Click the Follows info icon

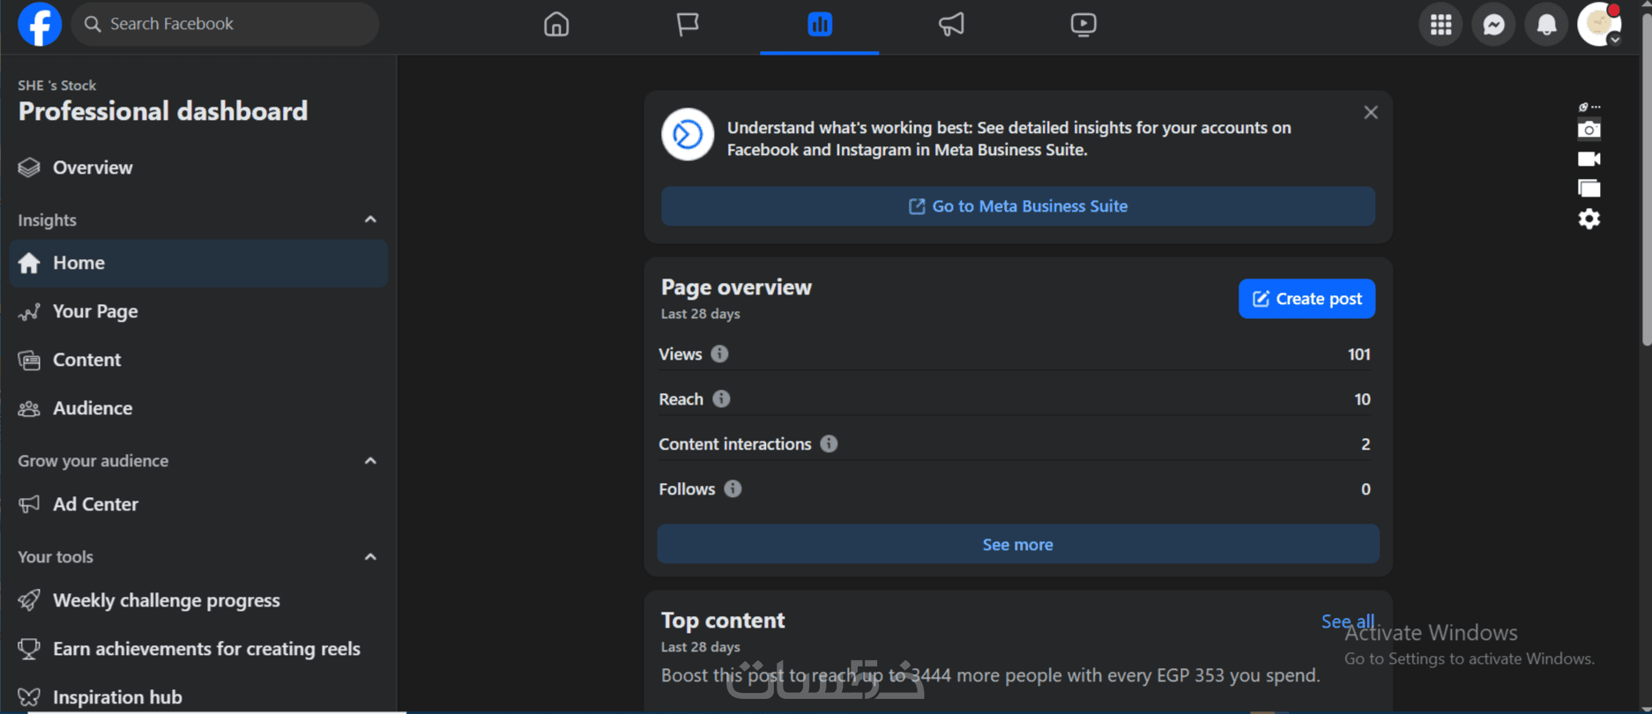pyautogui.click(x=733, y=489)
